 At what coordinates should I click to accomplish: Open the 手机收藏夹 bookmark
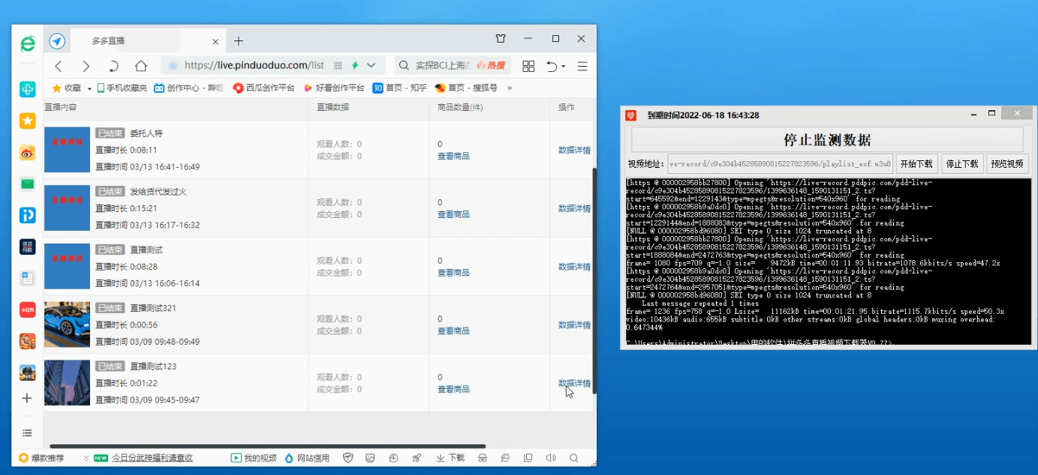[122, 88]
